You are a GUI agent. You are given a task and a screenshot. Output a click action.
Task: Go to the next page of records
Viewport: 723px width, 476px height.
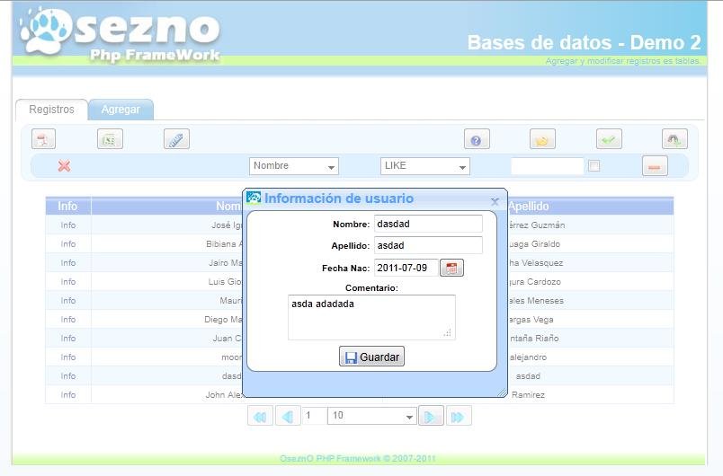[431, 416]
